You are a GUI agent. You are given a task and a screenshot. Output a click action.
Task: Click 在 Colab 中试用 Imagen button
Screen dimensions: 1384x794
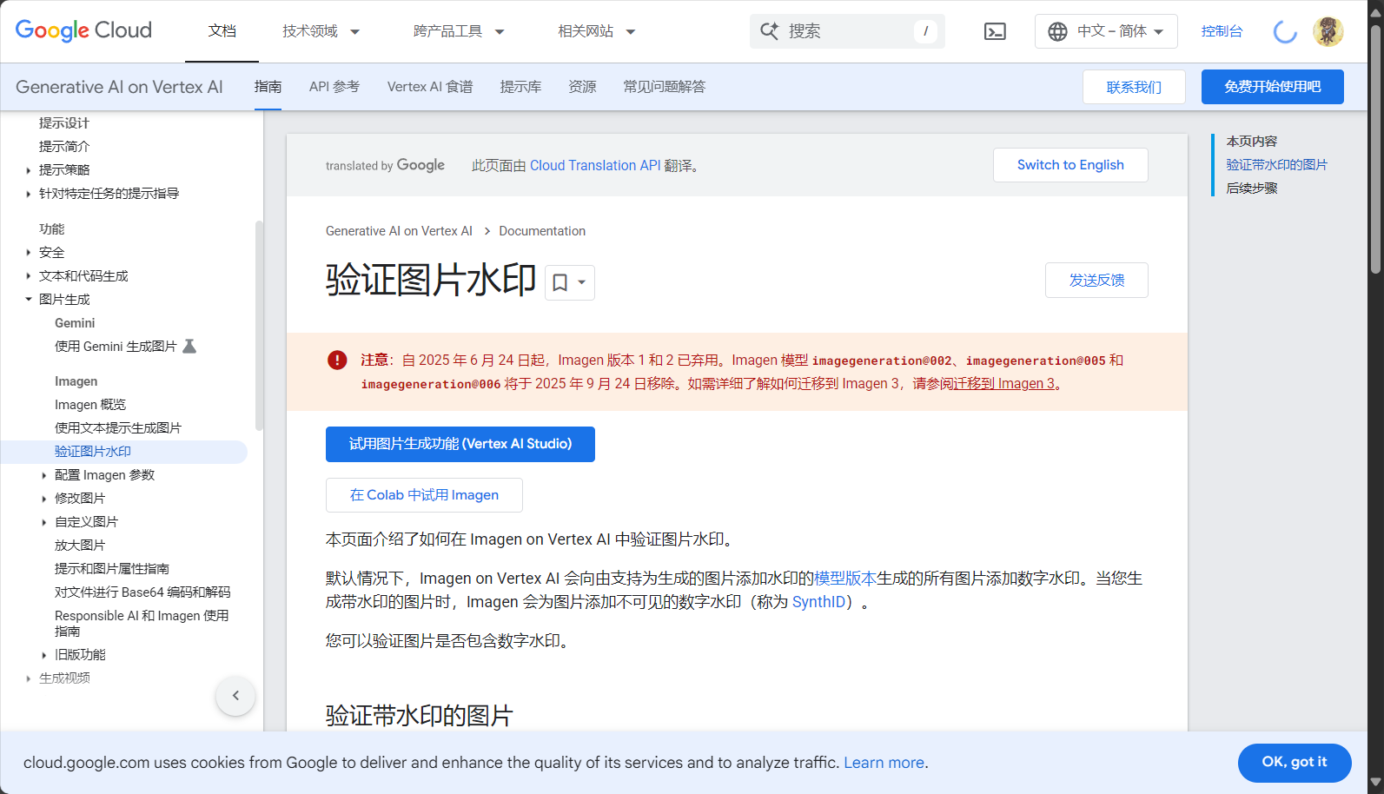(424, 495)
